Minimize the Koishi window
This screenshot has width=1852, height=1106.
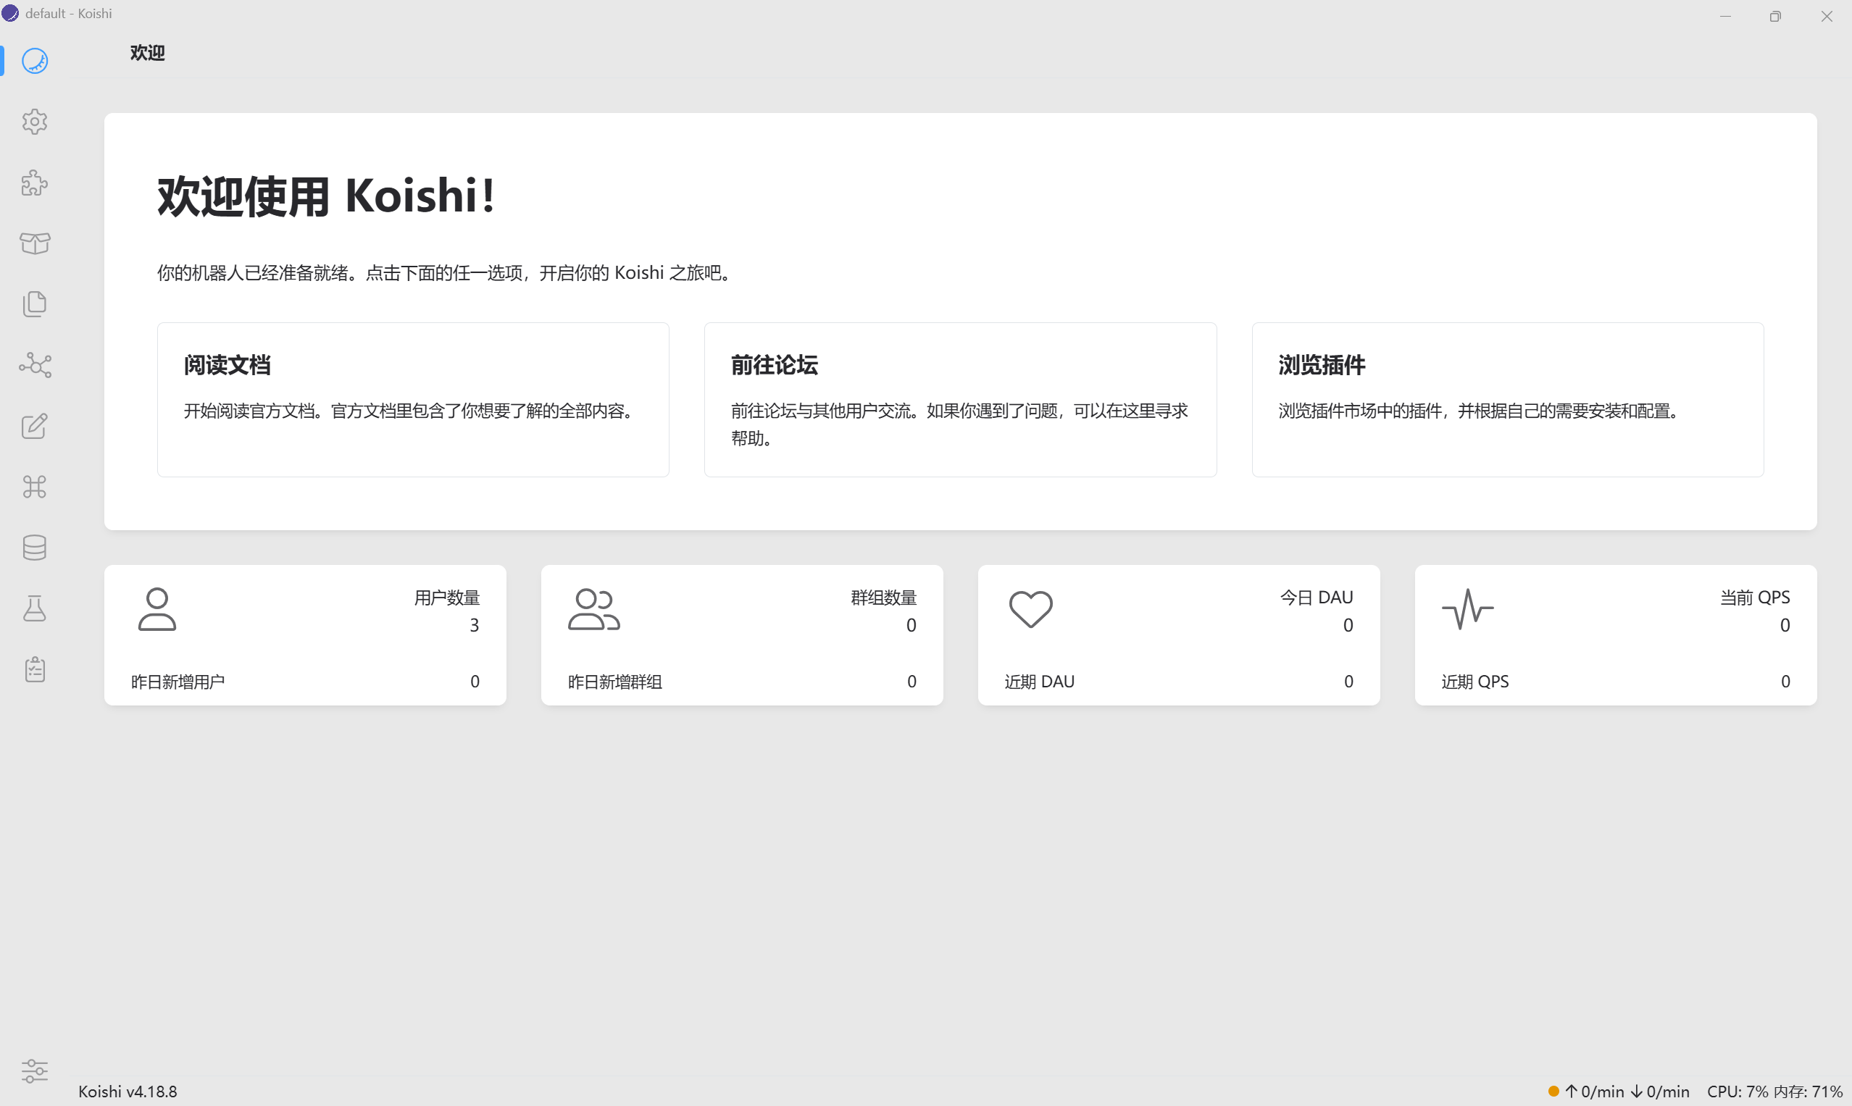tap(1725, 16)
